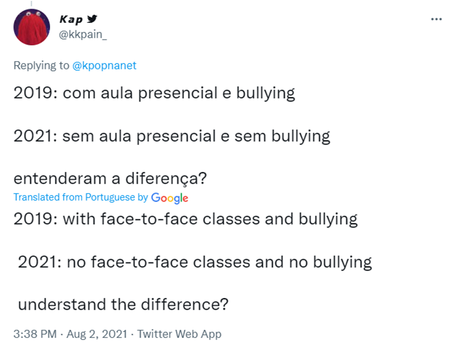Viewport: 453px width, 350px height.
Task: Click the '2019: com aula presencial' line
Action: pyautogui.click(x=154, y=93)
